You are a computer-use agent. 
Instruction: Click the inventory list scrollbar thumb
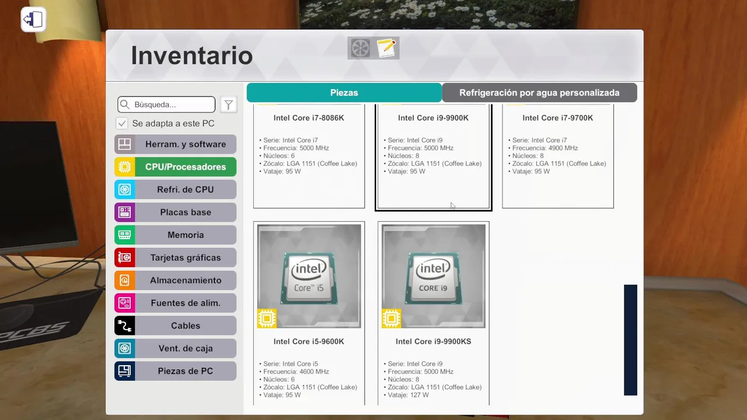(x=630, y=340)
